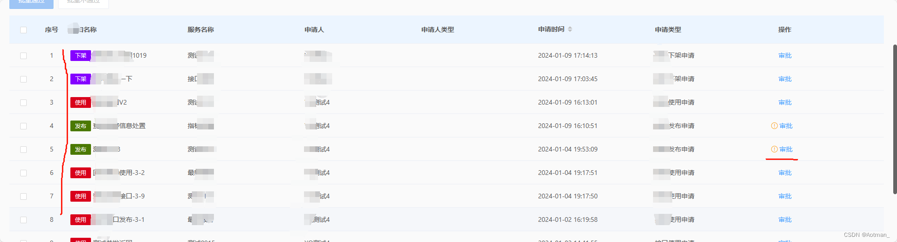Open 审批 for row 2 (17:03:45)
This screenshot has width=897, height=242.
point(785,79)
